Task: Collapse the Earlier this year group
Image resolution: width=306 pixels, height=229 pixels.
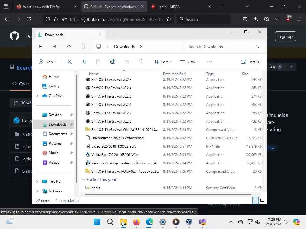Action: click(x=83, y=179)
